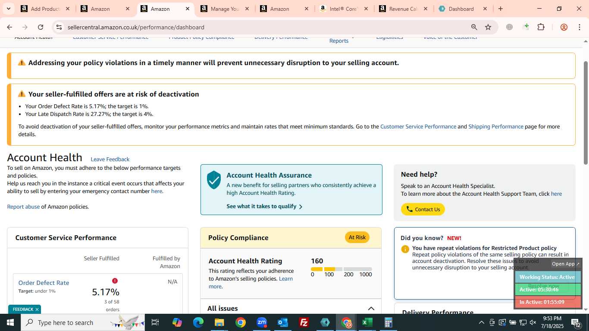Switch to the Dashboard tab
Screen dimensions: 589x331
tap(462, 9)
